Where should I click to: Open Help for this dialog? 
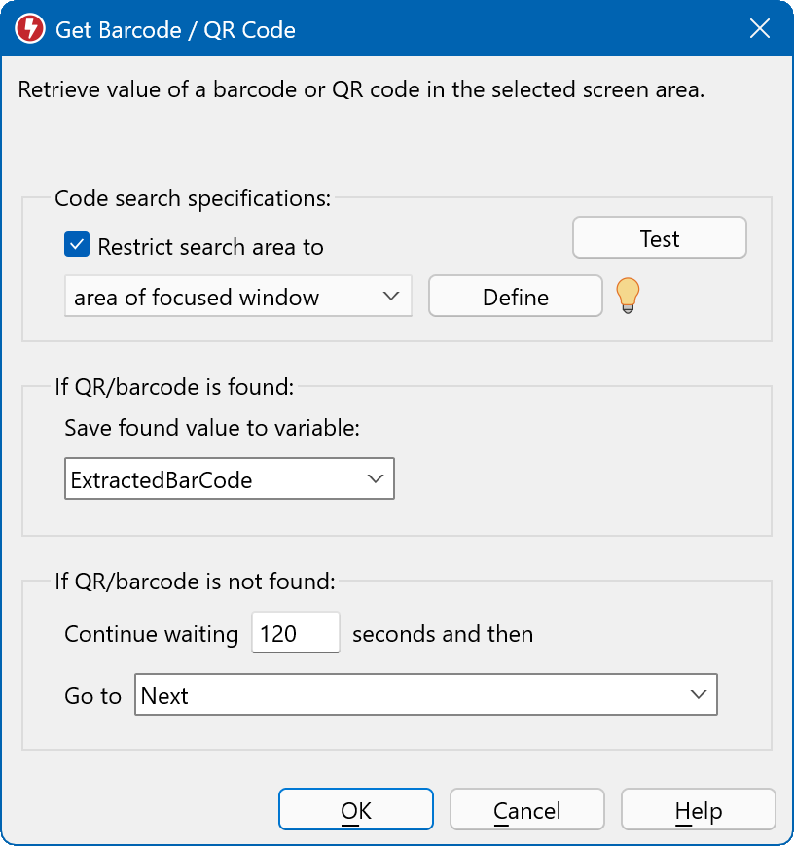click(698, 808)
